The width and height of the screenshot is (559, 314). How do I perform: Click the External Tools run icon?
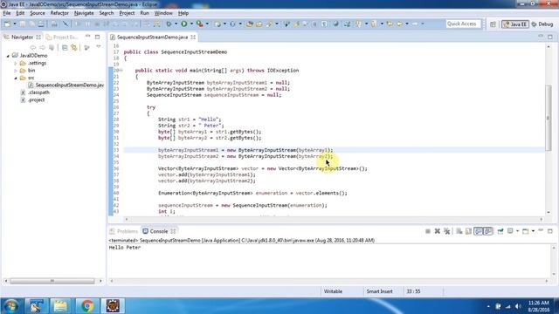pos(200,24)
